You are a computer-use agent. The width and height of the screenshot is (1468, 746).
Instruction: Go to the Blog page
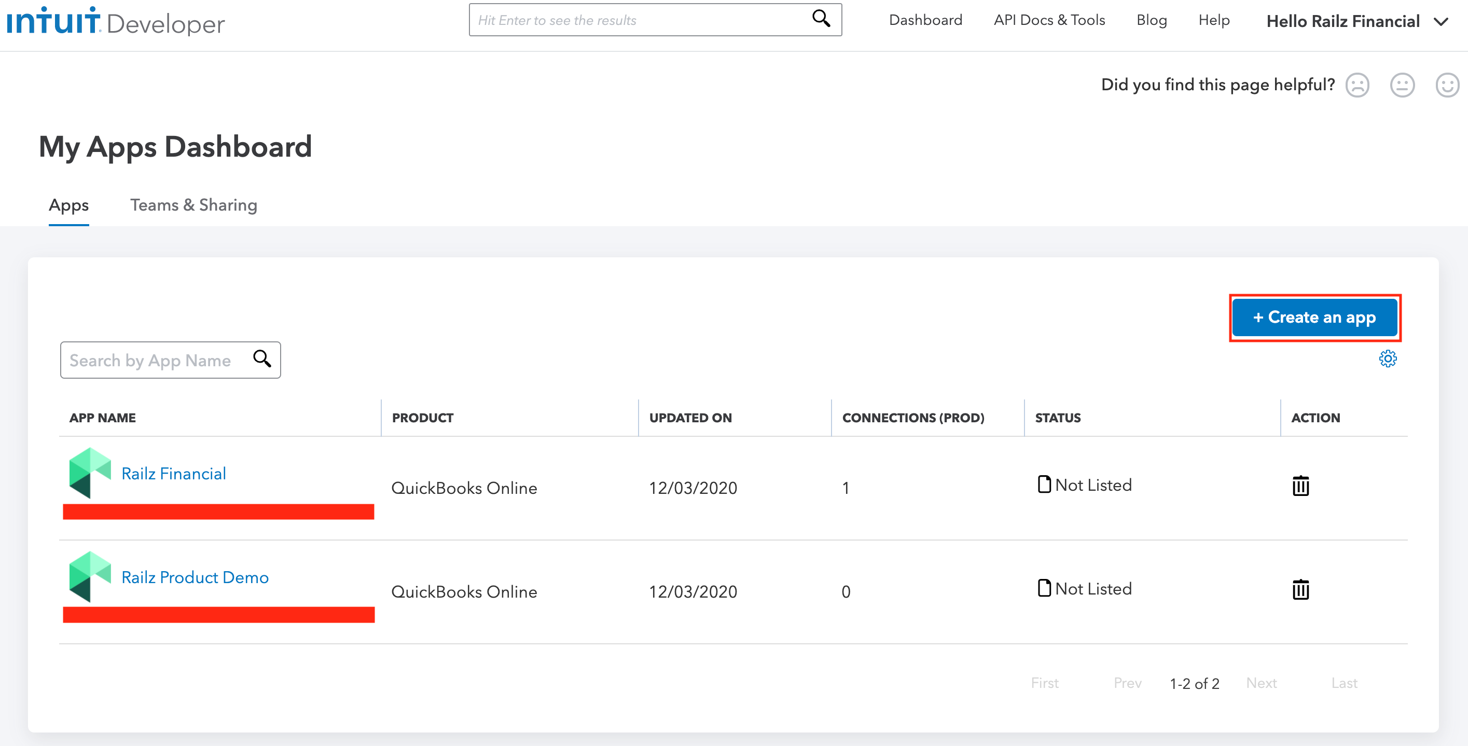[x=1151, y=21]
